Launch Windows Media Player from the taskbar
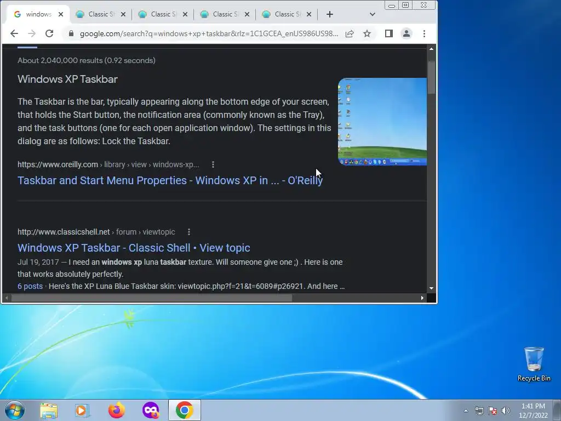The image size is (561, 421). pyautogui.click(x=82, y=410)
